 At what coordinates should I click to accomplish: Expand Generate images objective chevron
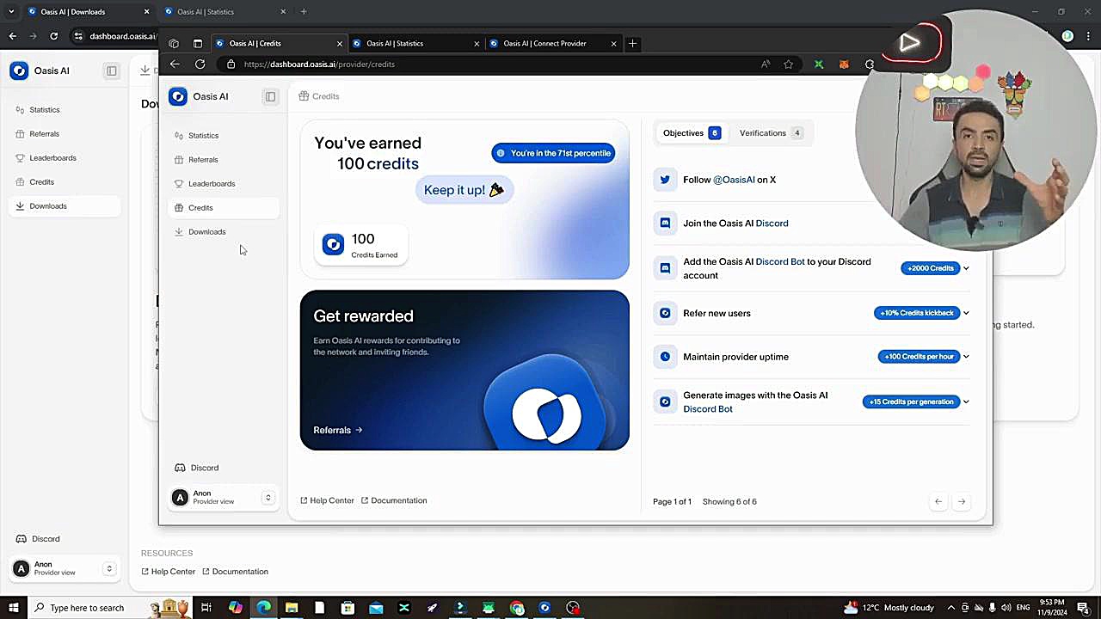[966, 401]
